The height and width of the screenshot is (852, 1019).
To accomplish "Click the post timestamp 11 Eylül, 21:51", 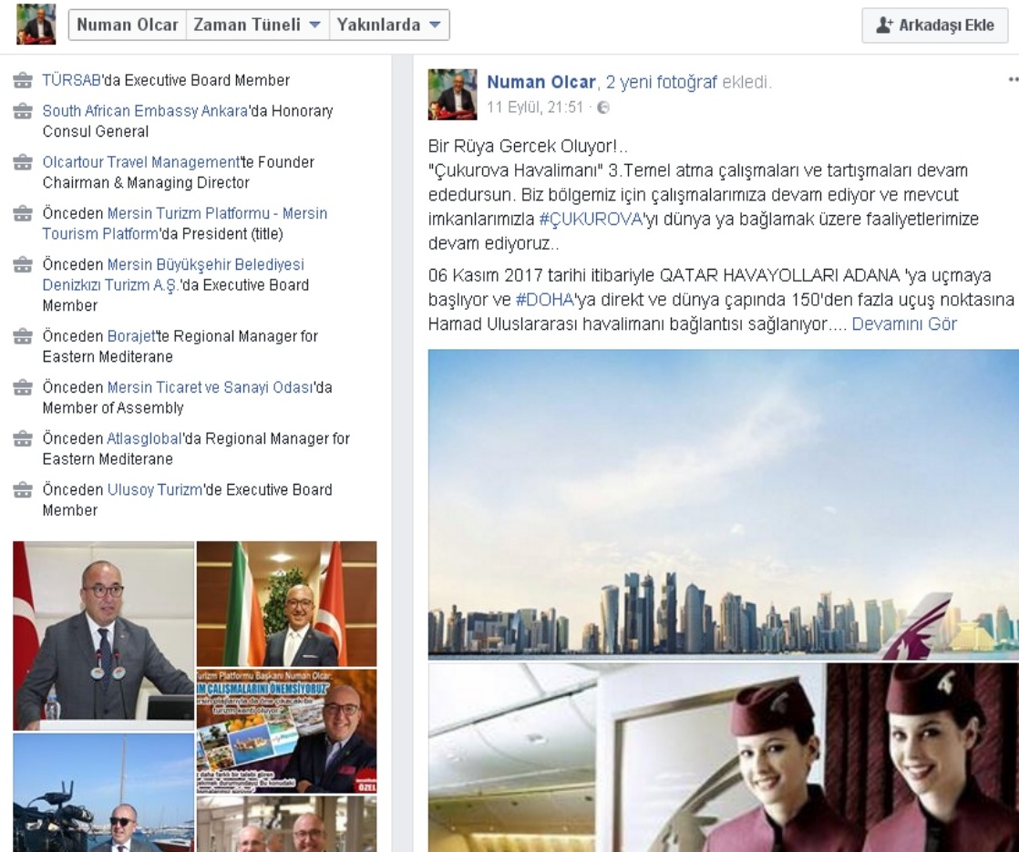I will coord(535,108).
